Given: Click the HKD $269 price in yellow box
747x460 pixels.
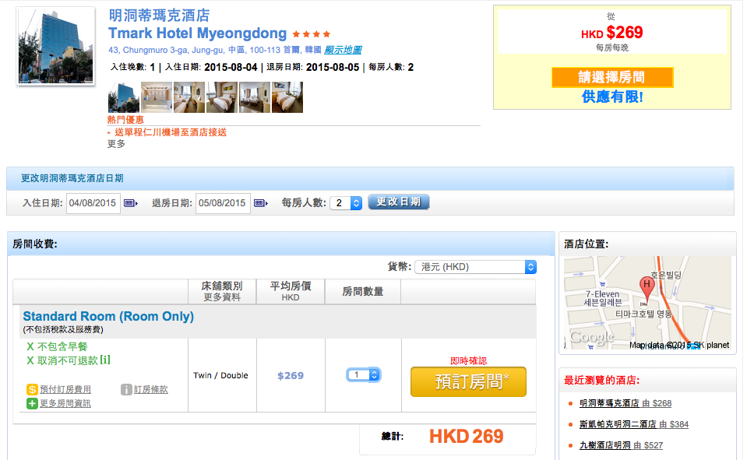Looking at the screenshot, I should click(x=611, y=33).
